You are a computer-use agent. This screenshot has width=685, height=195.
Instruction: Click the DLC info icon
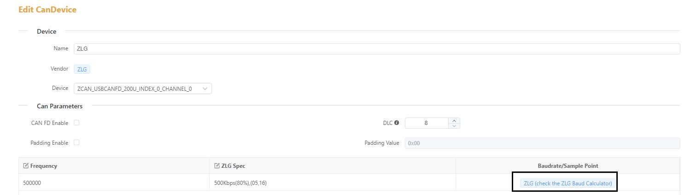pos(397,123)
